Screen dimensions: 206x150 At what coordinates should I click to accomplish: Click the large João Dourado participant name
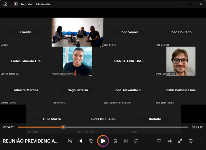point(181,32)
